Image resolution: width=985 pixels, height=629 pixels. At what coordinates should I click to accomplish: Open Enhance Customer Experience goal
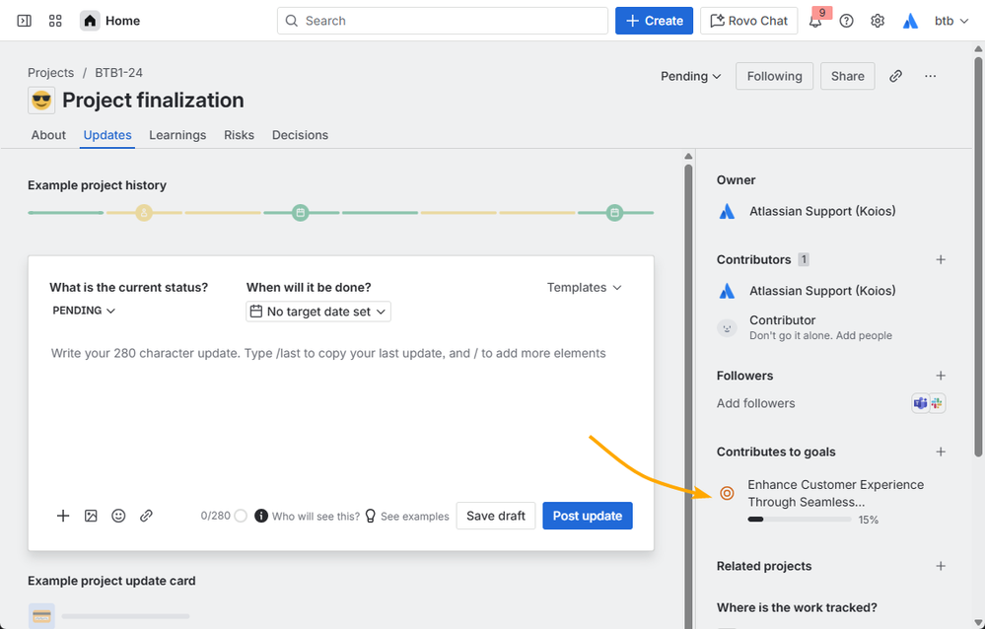coord(835,493)
